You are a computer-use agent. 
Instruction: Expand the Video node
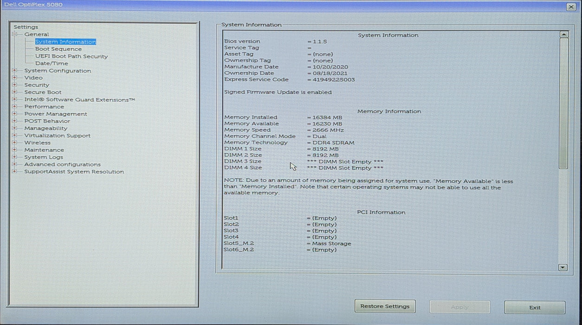click(15, 78)
